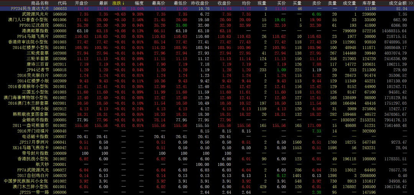Click the 买价 column header
The image size is (414, 195).
click(281, 3)
